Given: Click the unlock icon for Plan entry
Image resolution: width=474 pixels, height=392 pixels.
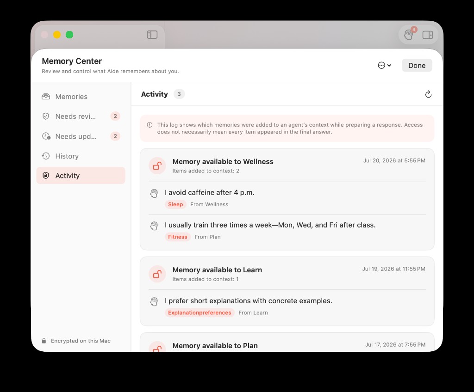Looking at the screenshot, I should click(157, 347).
